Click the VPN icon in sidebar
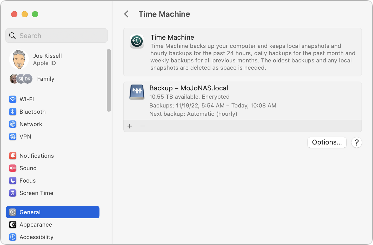This screenshot has height=245, width=373. (x=13, y=136)
